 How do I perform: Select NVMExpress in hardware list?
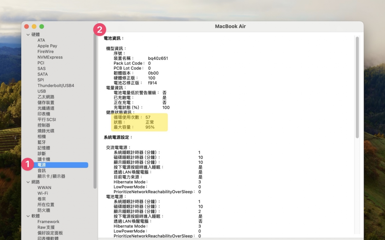click(x=50, y=57)
